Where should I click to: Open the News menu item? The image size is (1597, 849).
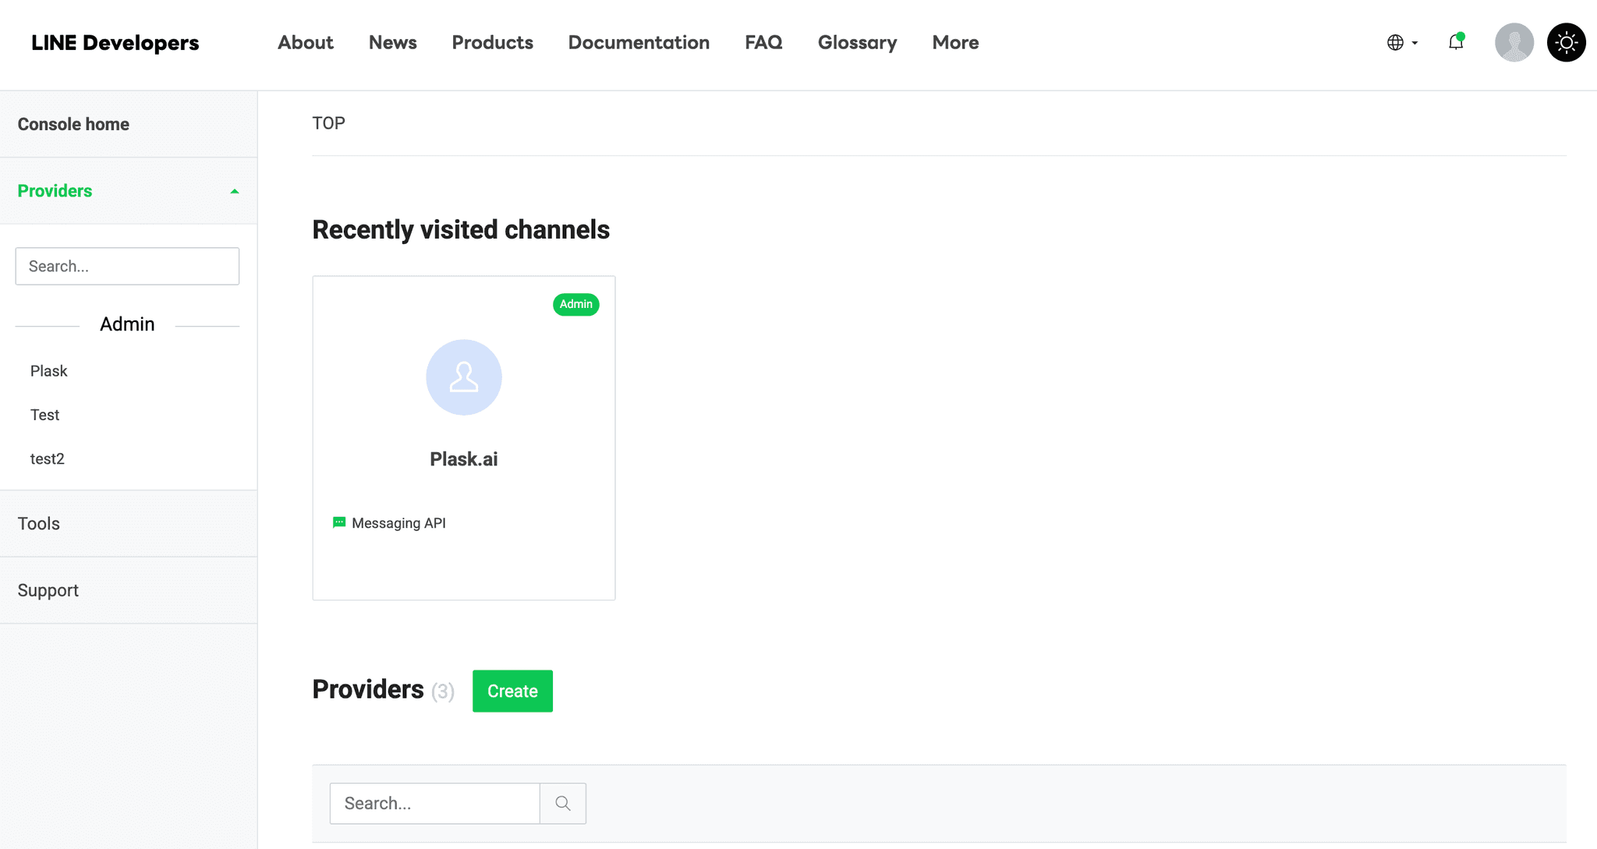(392, 43)
